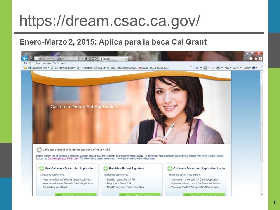Open the Page dropdown menu
Image resolution: width=280 pixels, height=210 pixels.
tap(228, 68)
